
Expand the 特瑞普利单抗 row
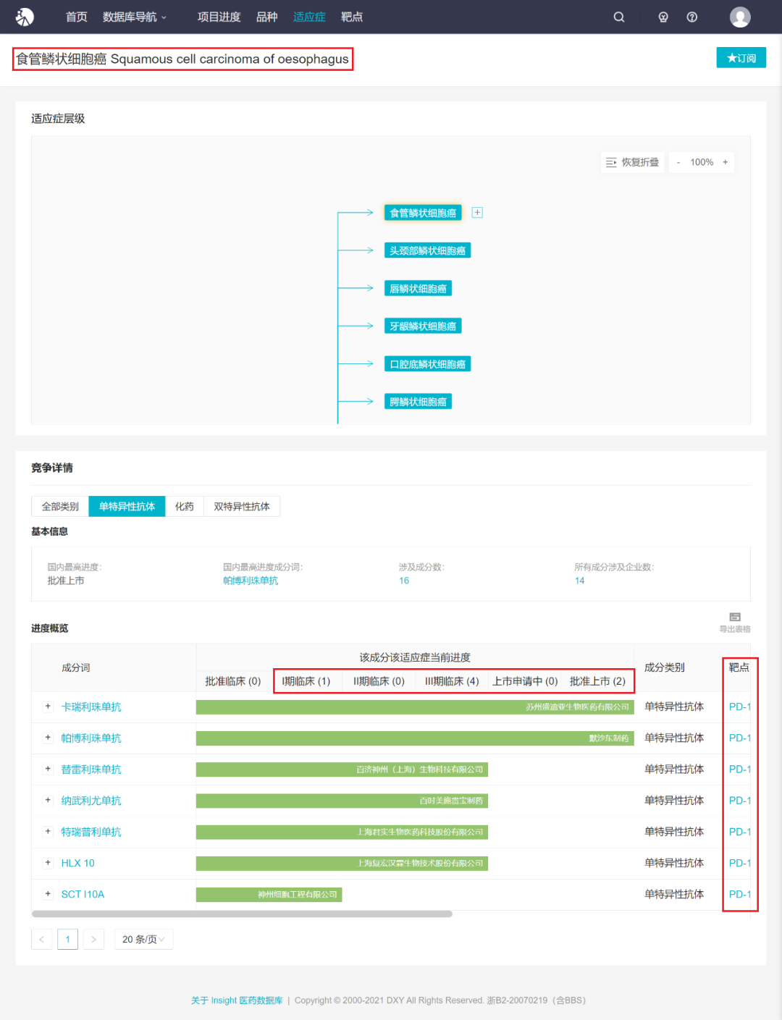(x=48, y=831)
